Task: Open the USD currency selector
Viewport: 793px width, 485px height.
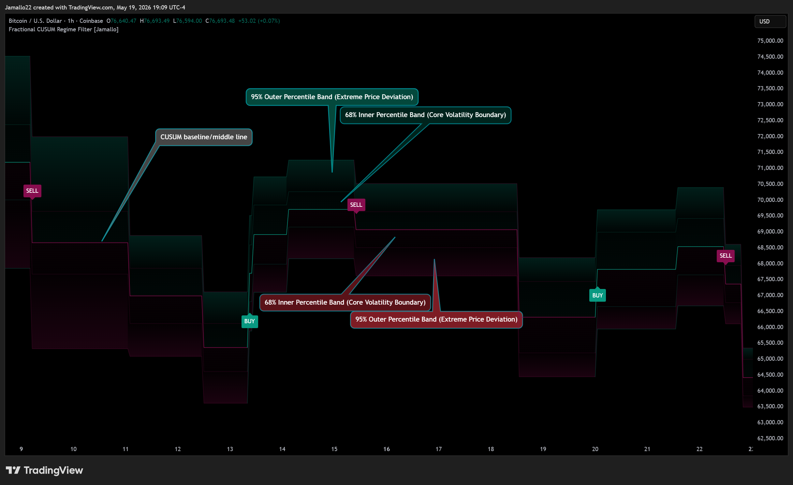Action: 770,22
